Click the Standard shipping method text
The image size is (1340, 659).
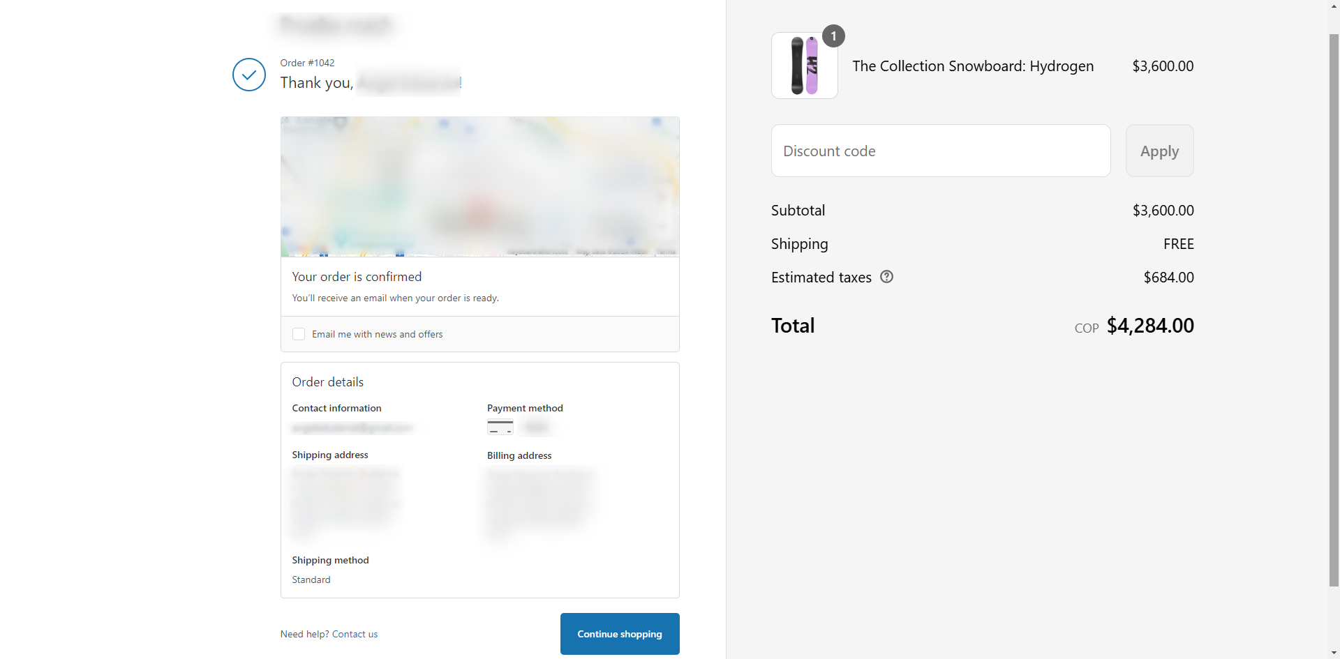[x=311, y=579]
